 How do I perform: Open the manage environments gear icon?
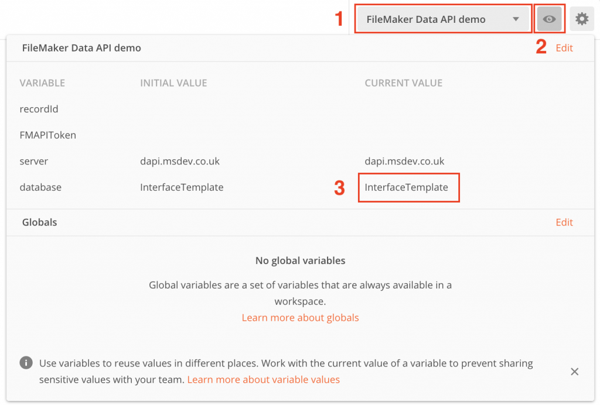tap(582, 18)
